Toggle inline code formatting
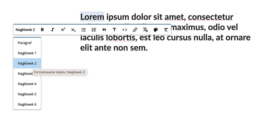Screen dimensions: 271x116 (x=125, y=29)
